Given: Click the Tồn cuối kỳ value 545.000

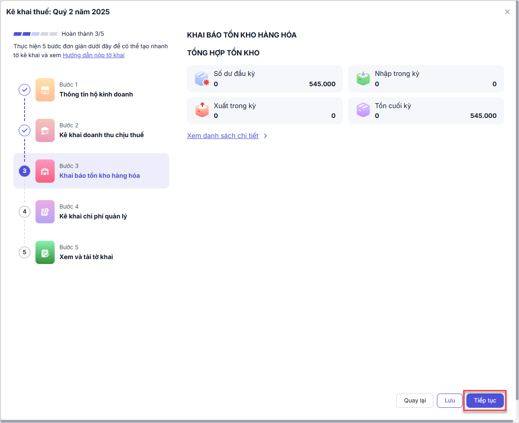Looking at the screenshot, I should 483,116.
